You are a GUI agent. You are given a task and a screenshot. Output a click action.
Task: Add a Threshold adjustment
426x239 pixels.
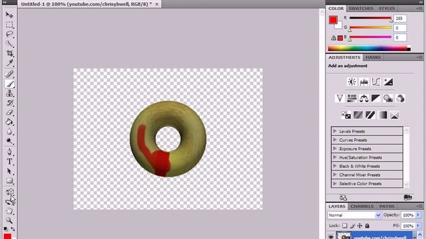[x=370, y=115]
